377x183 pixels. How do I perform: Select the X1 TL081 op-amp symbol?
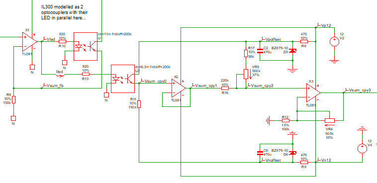pos(29,42)
